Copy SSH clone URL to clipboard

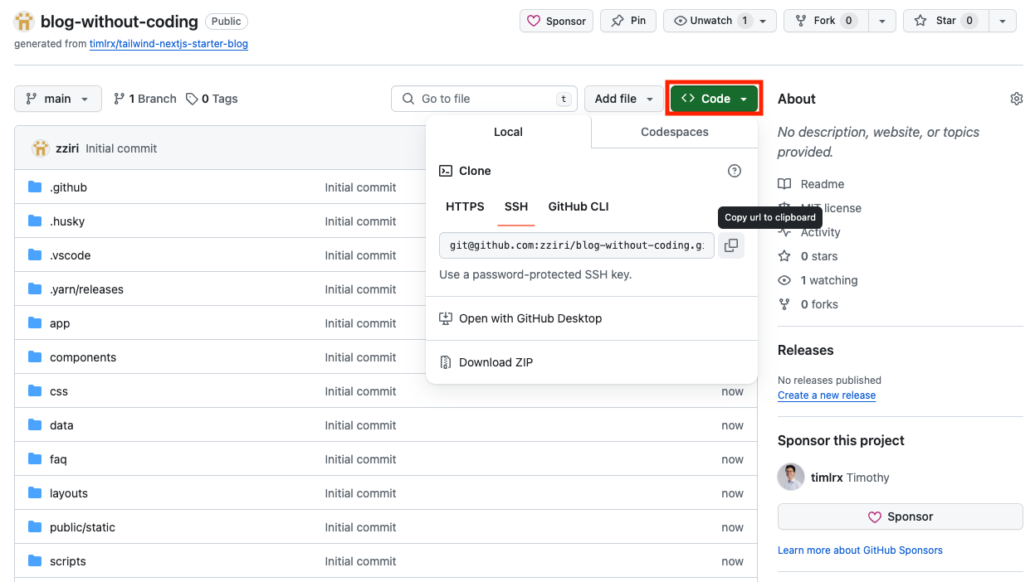pyautogui.click(x=731, y=245)
